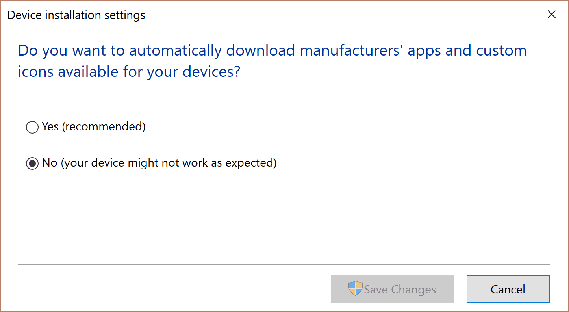
Task: Close the Device installation settings dialog
Action: click(552, 15)
